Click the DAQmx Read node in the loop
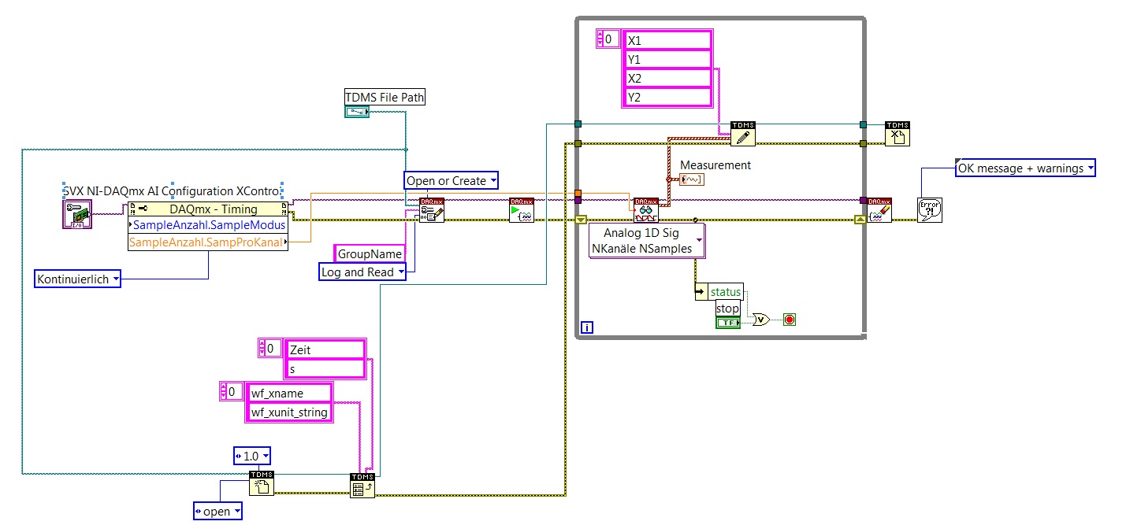This screenshot has height=525, width=1141. click(645, 210)
